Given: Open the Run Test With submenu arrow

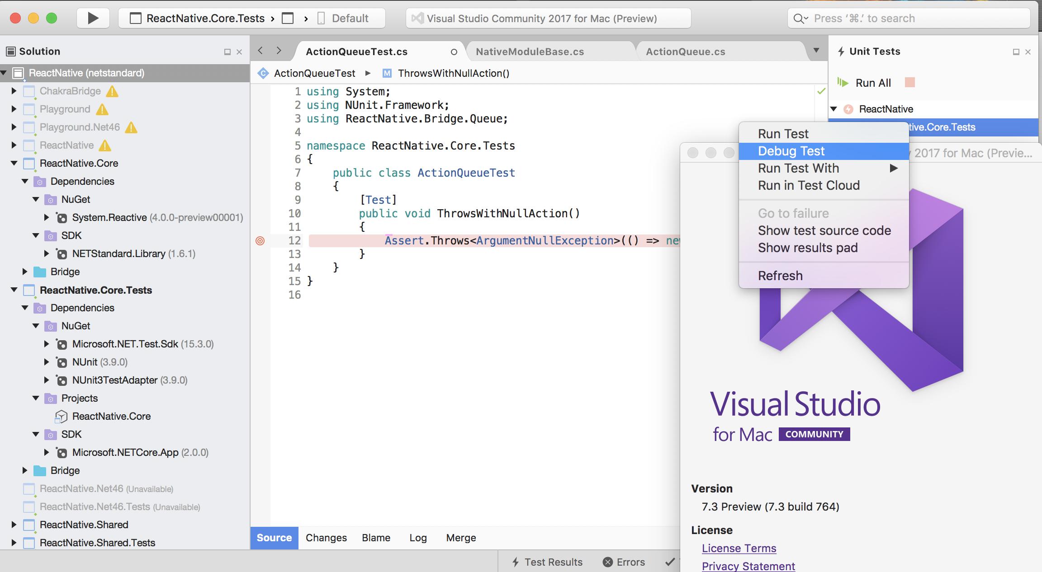Looking at the screenshot, I should (x=894, y=169).
